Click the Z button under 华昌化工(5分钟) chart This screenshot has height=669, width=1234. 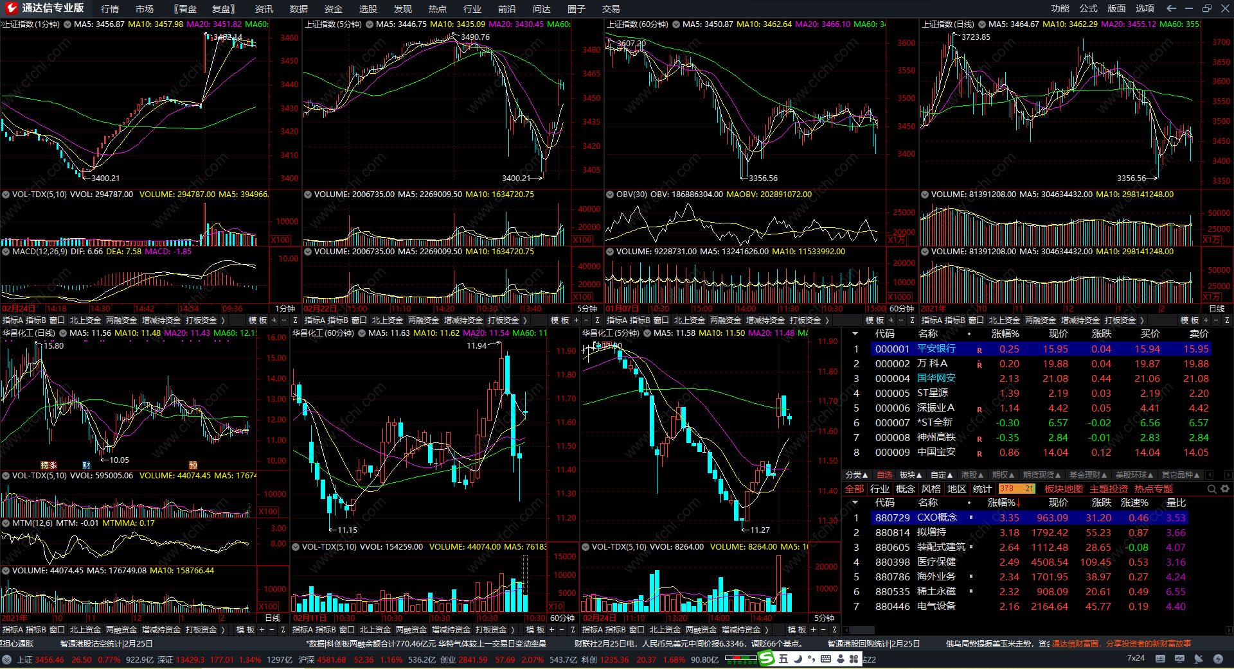[834, 630]
